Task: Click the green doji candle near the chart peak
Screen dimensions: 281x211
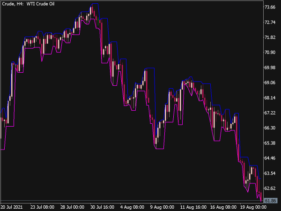Action: point(98,22)
